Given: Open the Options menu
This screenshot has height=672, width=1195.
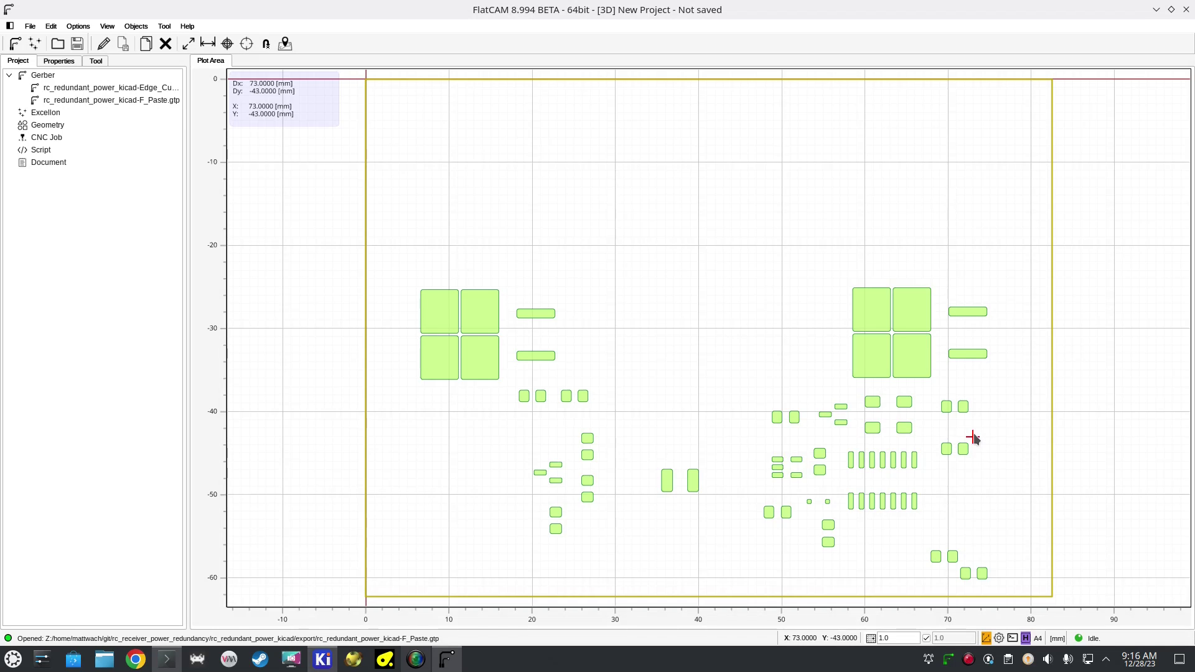Looking at the screenshot, I should point(77,26).
